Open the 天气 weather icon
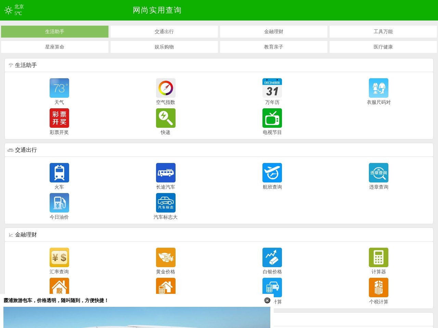This screenshot has width=438, height=328. (59, 88)
